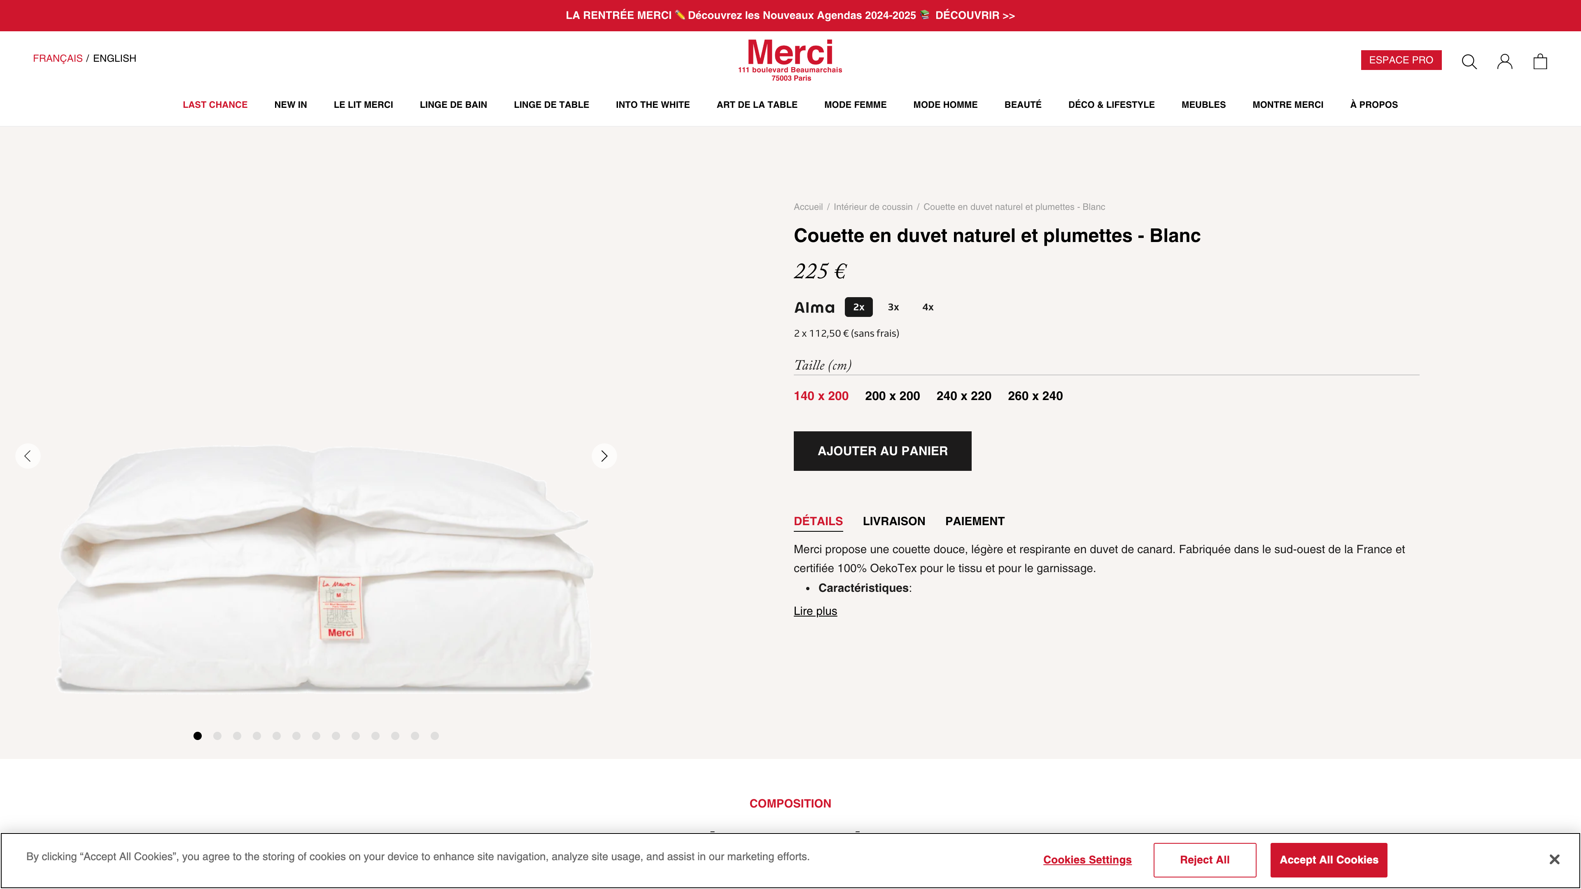
Task: Show next product image arrow
Action: pyautogui.click(x=604, y=456)
